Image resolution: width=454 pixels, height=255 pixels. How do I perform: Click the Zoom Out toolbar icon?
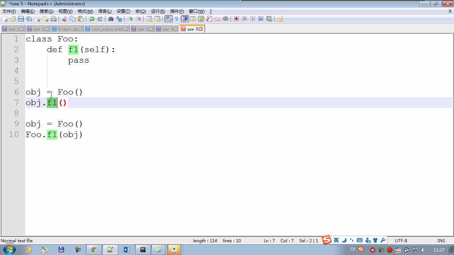[138, 19]
